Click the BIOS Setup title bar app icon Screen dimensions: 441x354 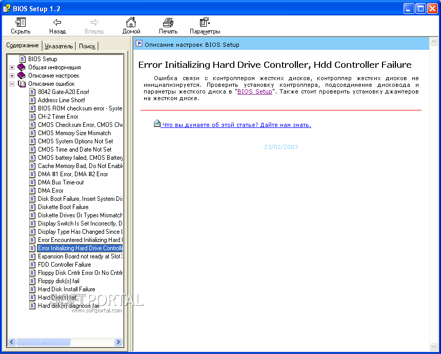[x=7, y=8]
